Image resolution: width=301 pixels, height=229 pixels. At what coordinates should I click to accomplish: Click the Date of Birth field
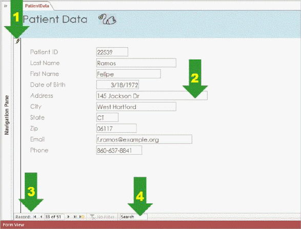click(x=117, y=85)
